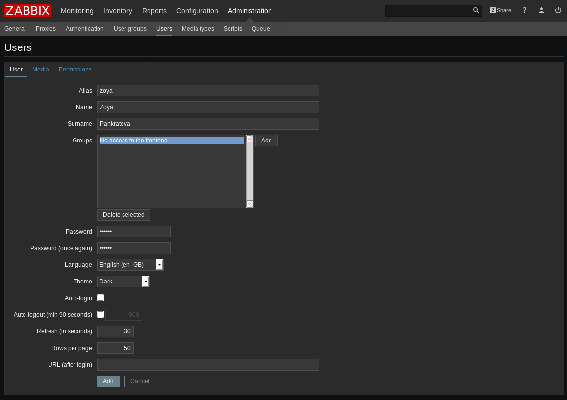Select 'No access to the frontend' group
The width and height of the screenshot is (567, 400).
point(172,141)
